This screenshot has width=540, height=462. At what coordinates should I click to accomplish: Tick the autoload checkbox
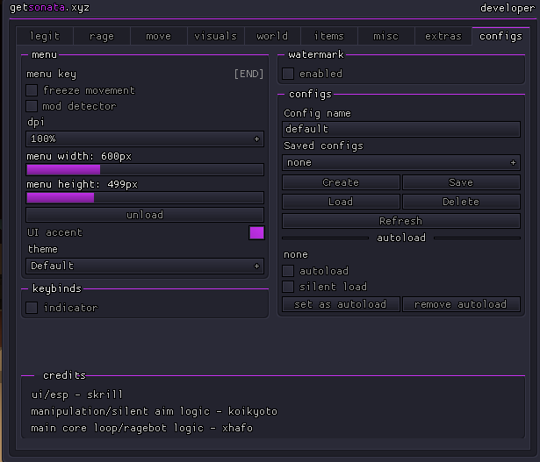pyautogui.click(x=288, y=271)
